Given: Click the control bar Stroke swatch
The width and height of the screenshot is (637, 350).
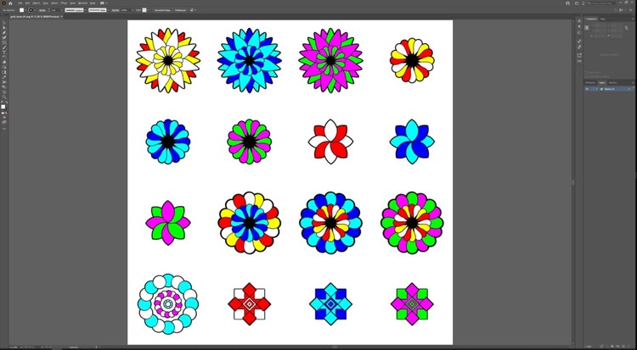Looking at the screenshot, I should [31, 9].
